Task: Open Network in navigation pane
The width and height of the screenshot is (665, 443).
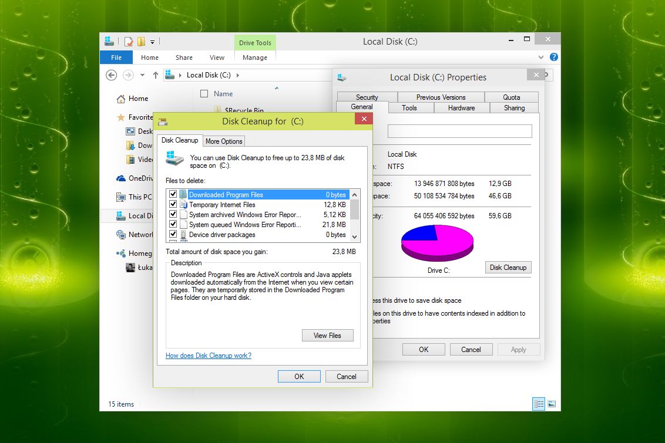Action: (x=135, y=234)
